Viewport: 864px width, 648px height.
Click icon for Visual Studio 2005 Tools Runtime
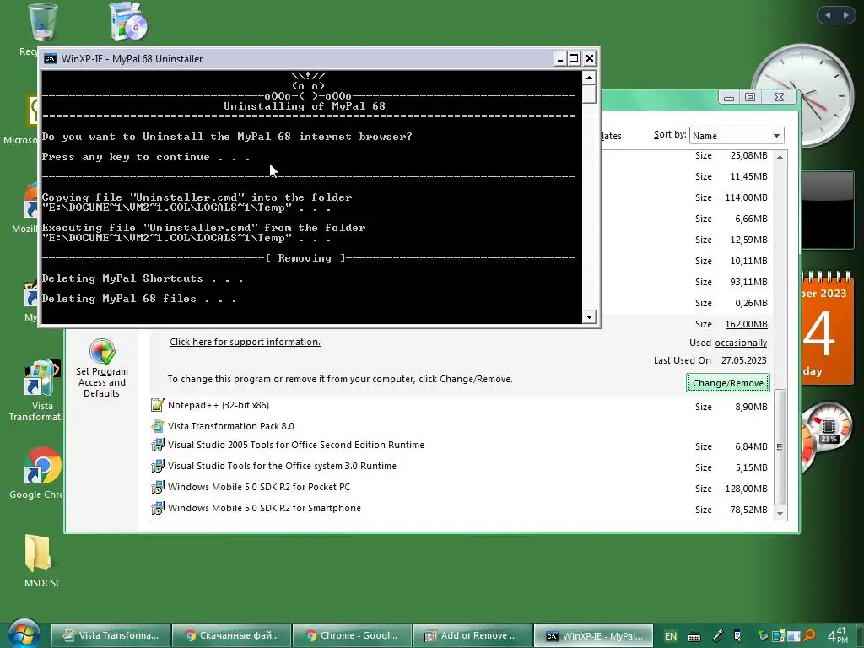click(158, 445)
